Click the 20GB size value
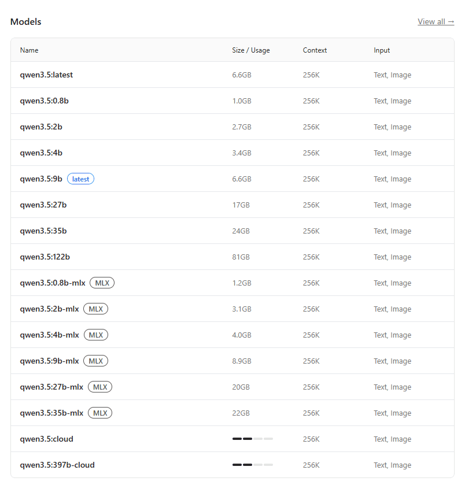The width and height of the screenshot is (476, 485). click(x=241, y=387)
